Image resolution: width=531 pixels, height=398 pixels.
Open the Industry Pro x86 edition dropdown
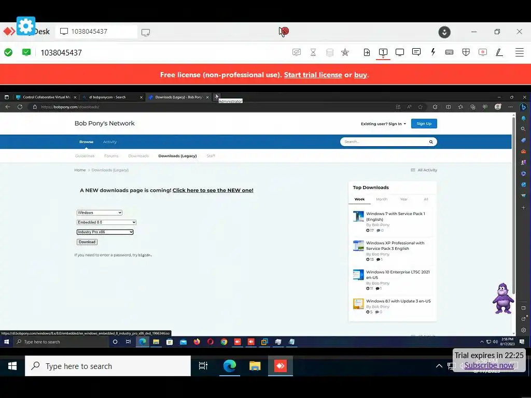[x=105, y=232]
